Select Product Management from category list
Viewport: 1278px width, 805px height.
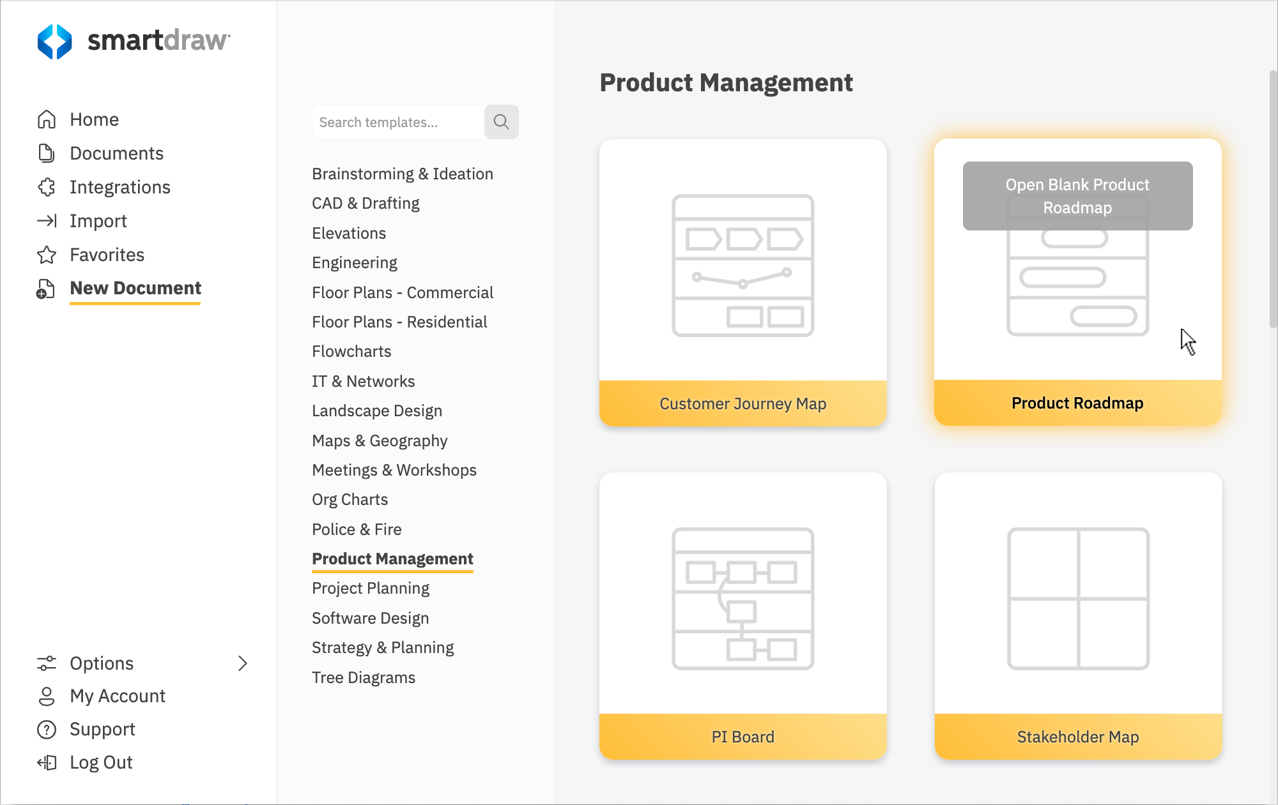(x=392, y=559)
